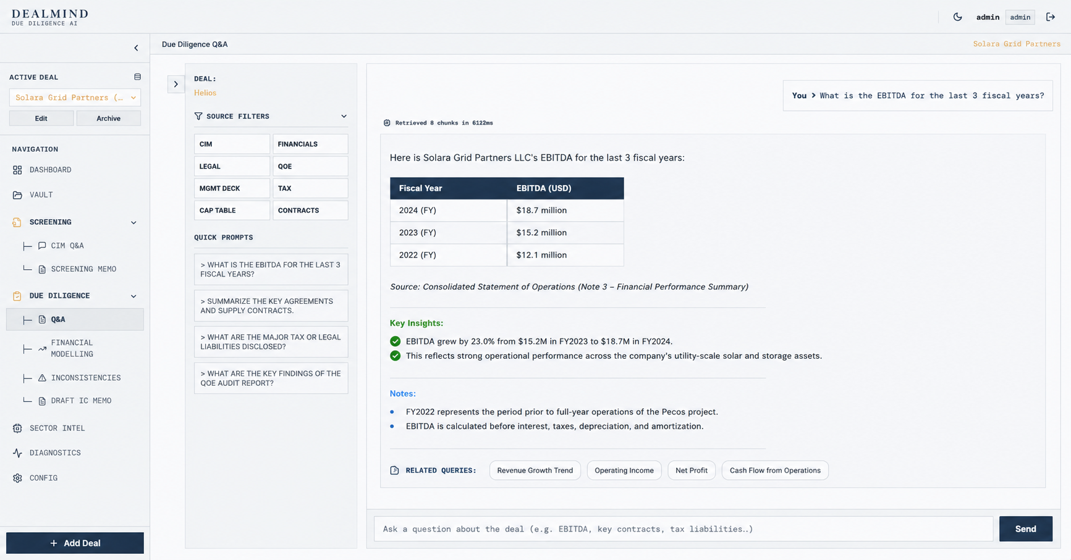The height and width of the screenshot is (560, 1071).
Task: Toggle the QOE source filter
Action: coord(310,166)
